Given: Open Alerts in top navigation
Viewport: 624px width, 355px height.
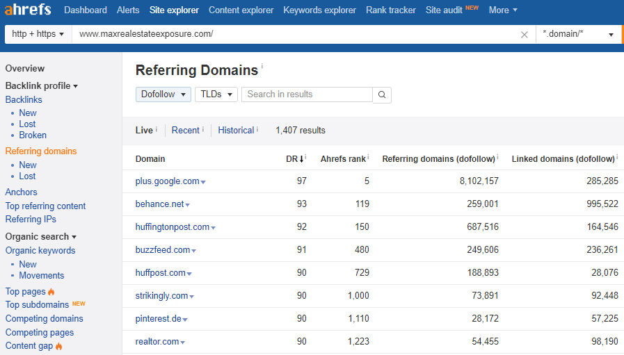Looking at the screenshot, I should coord(128,10).
